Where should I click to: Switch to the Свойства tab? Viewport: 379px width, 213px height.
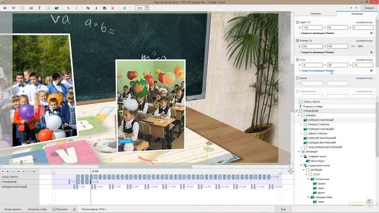[315, 14]
